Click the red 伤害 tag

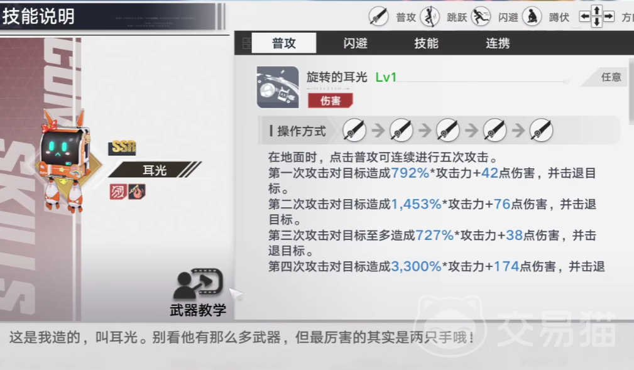(x=331, y=101)
